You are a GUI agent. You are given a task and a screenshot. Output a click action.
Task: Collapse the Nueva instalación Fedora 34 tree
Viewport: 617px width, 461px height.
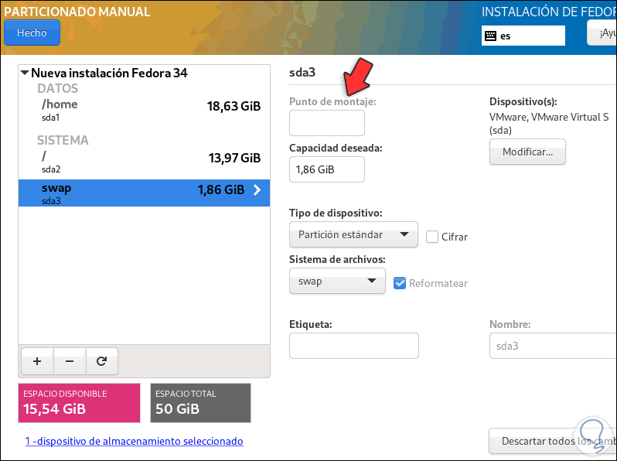(x=25, y=73)
